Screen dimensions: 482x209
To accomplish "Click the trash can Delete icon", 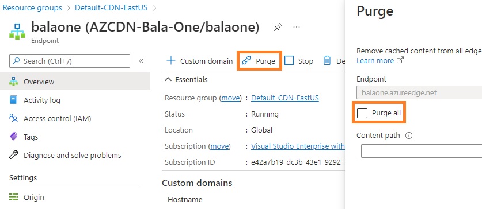I will point(327,61).
